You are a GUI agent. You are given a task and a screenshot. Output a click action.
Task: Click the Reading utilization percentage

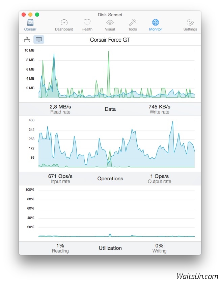(x=60, y=245)
